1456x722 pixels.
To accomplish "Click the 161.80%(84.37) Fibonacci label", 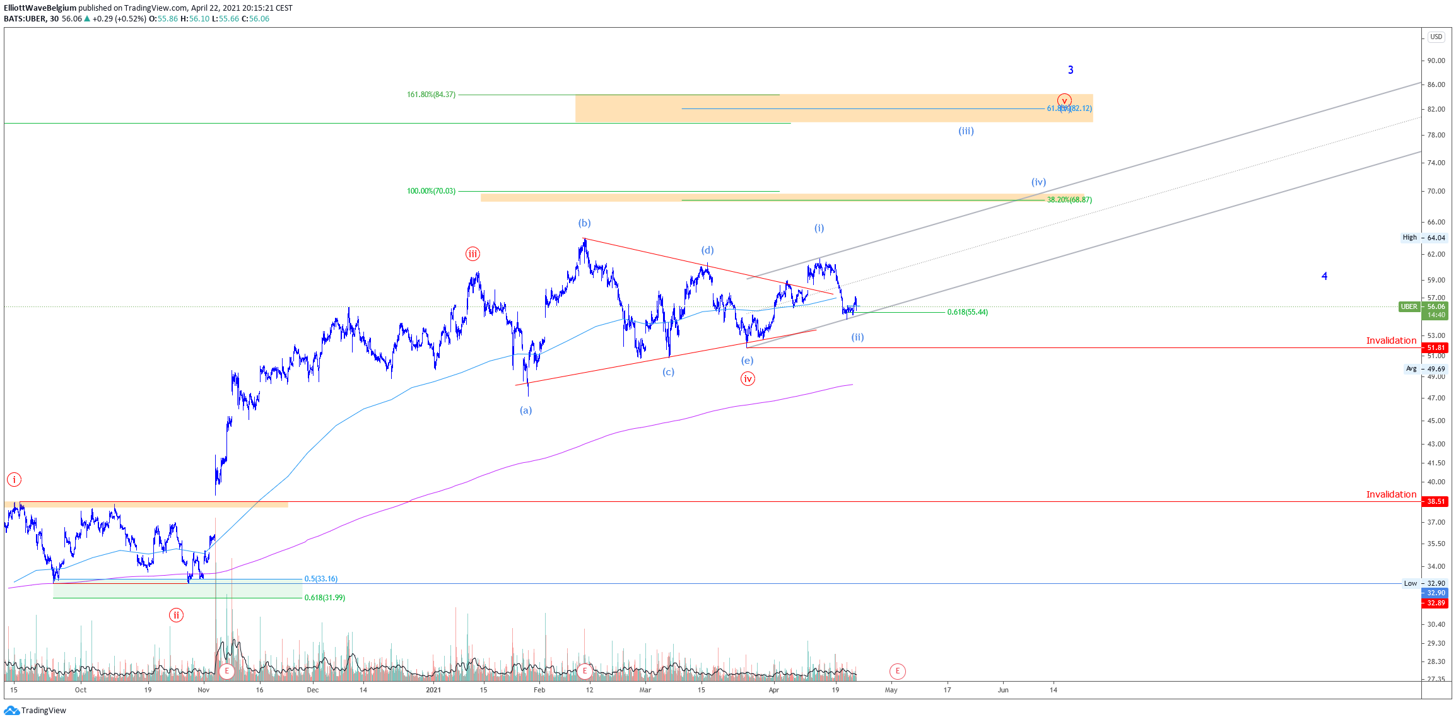I will click(431, 95).
